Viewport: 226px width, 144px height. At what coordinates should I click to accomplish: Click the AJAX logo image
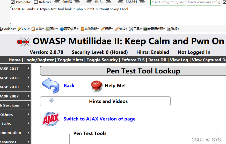pos(51,119)
